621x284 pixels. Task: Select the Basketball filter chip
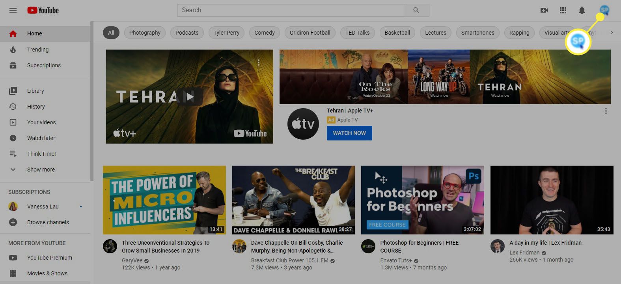397,33
